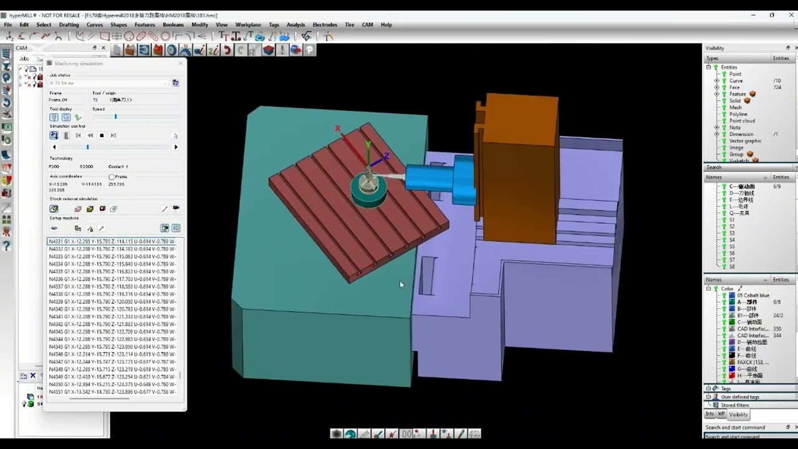Expand User defined tags section
The height and width of the screenshot is (449, 798).
coord(708,397)
